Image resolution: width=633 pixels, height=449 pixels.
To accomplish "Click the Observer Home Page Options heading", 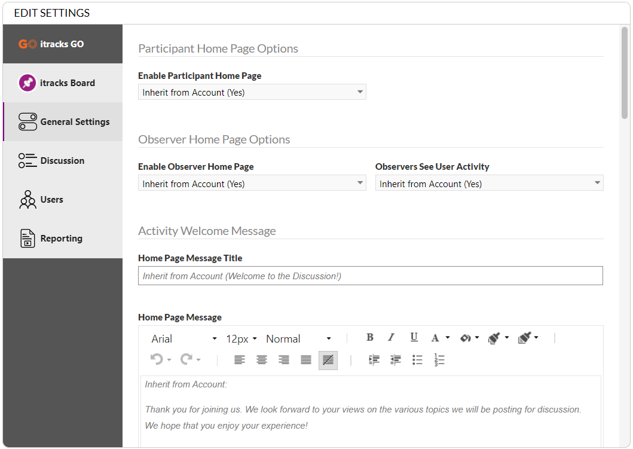I will point(214,139).
